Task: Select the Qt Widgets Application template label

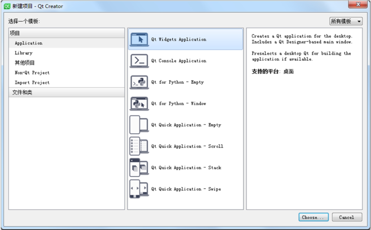Action: 179,39
